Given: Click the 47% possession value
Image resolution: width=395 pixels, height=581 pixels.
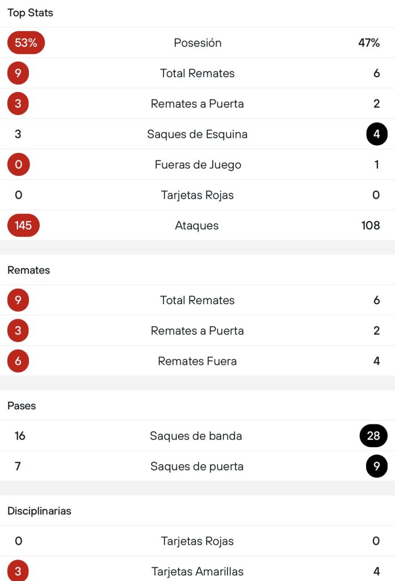Looking at the screenshot, I should [369, 43].
